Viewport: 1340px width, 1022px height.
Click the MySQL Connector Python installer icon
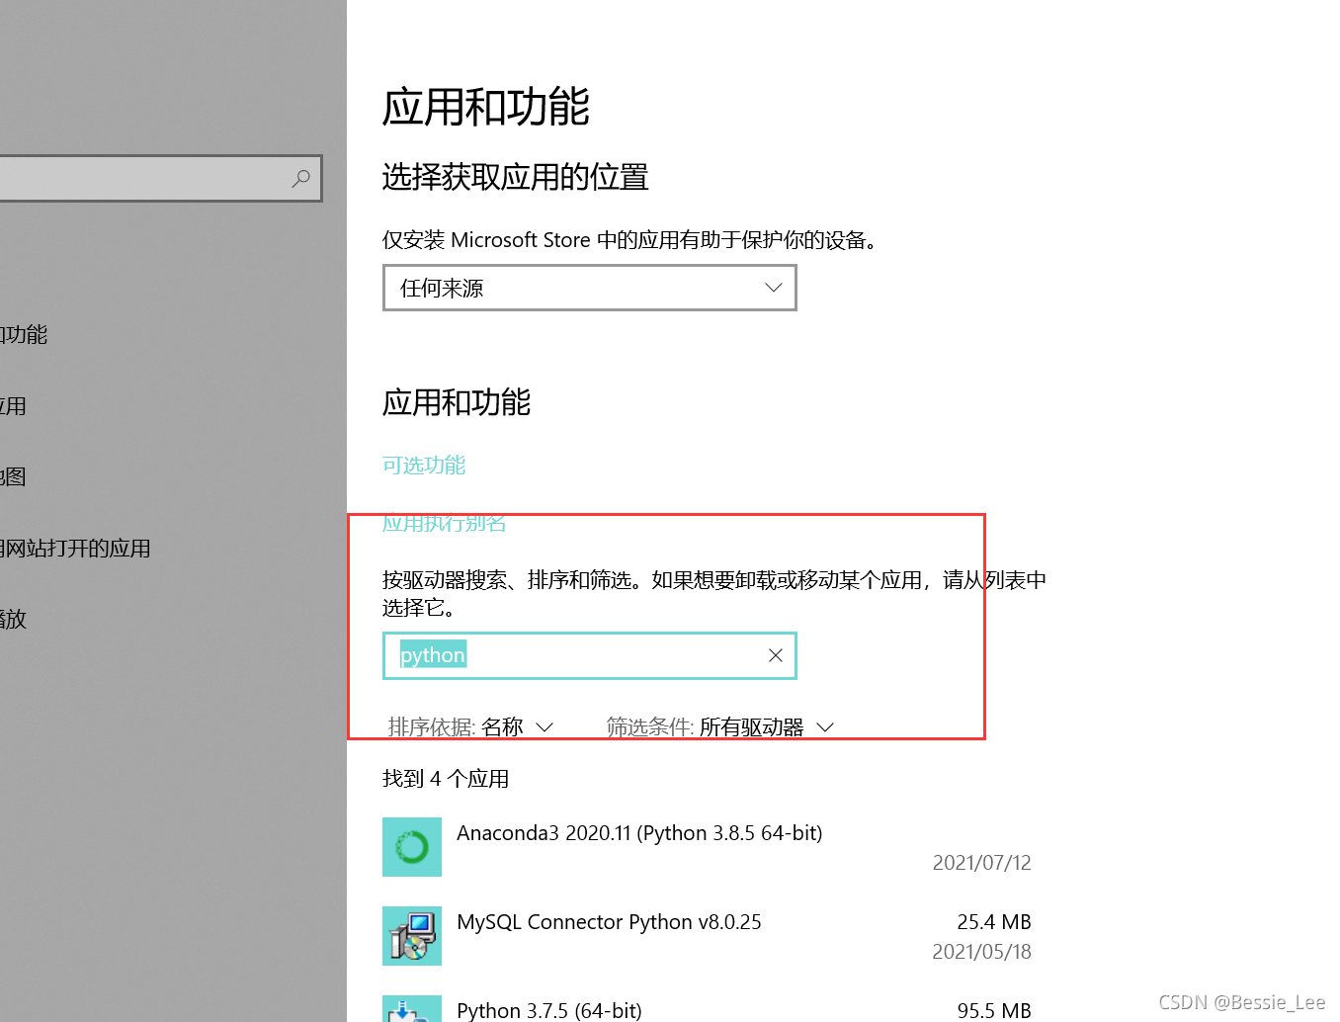coord(412,936)
